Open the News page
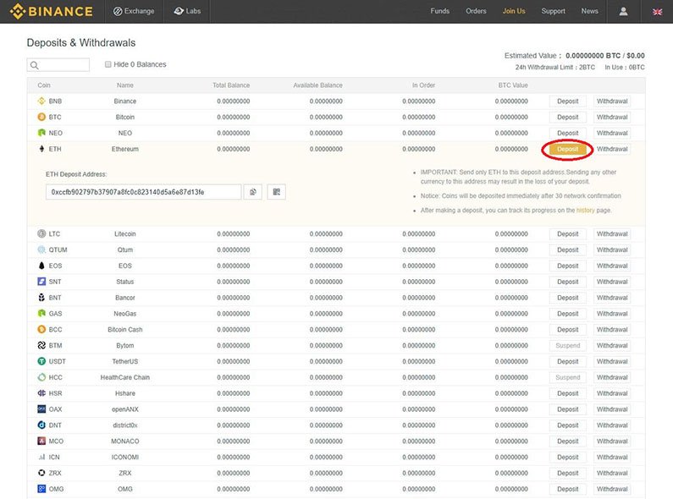This screenshot has width=673, height=499. [589, 11]
